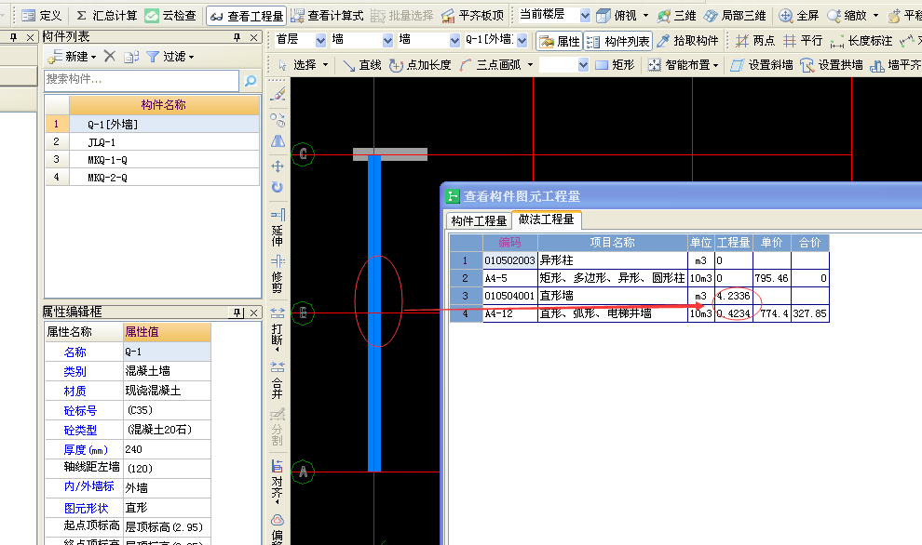The width and height of the screenshot is (922, 545).
Task: Click the 打断 break tool
Action: pos(278,329)
